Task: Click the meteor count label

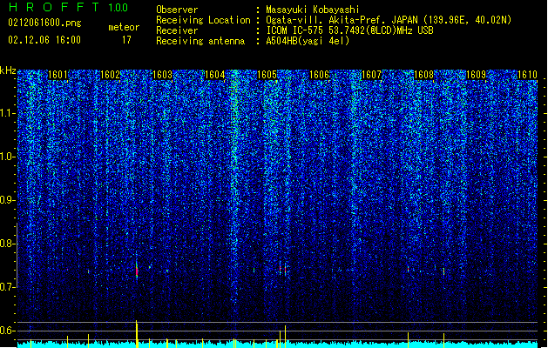Action: pyautogui.click(x=124, y=27)
